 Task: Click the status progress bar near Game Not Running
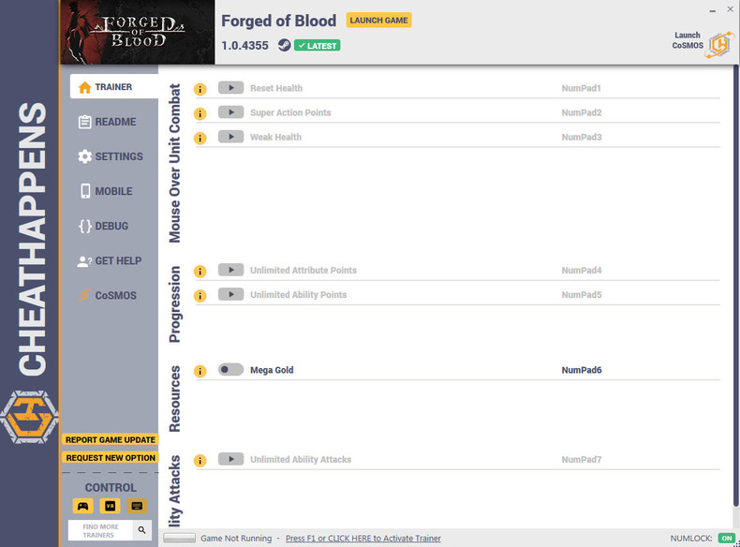tap(179, 538)
